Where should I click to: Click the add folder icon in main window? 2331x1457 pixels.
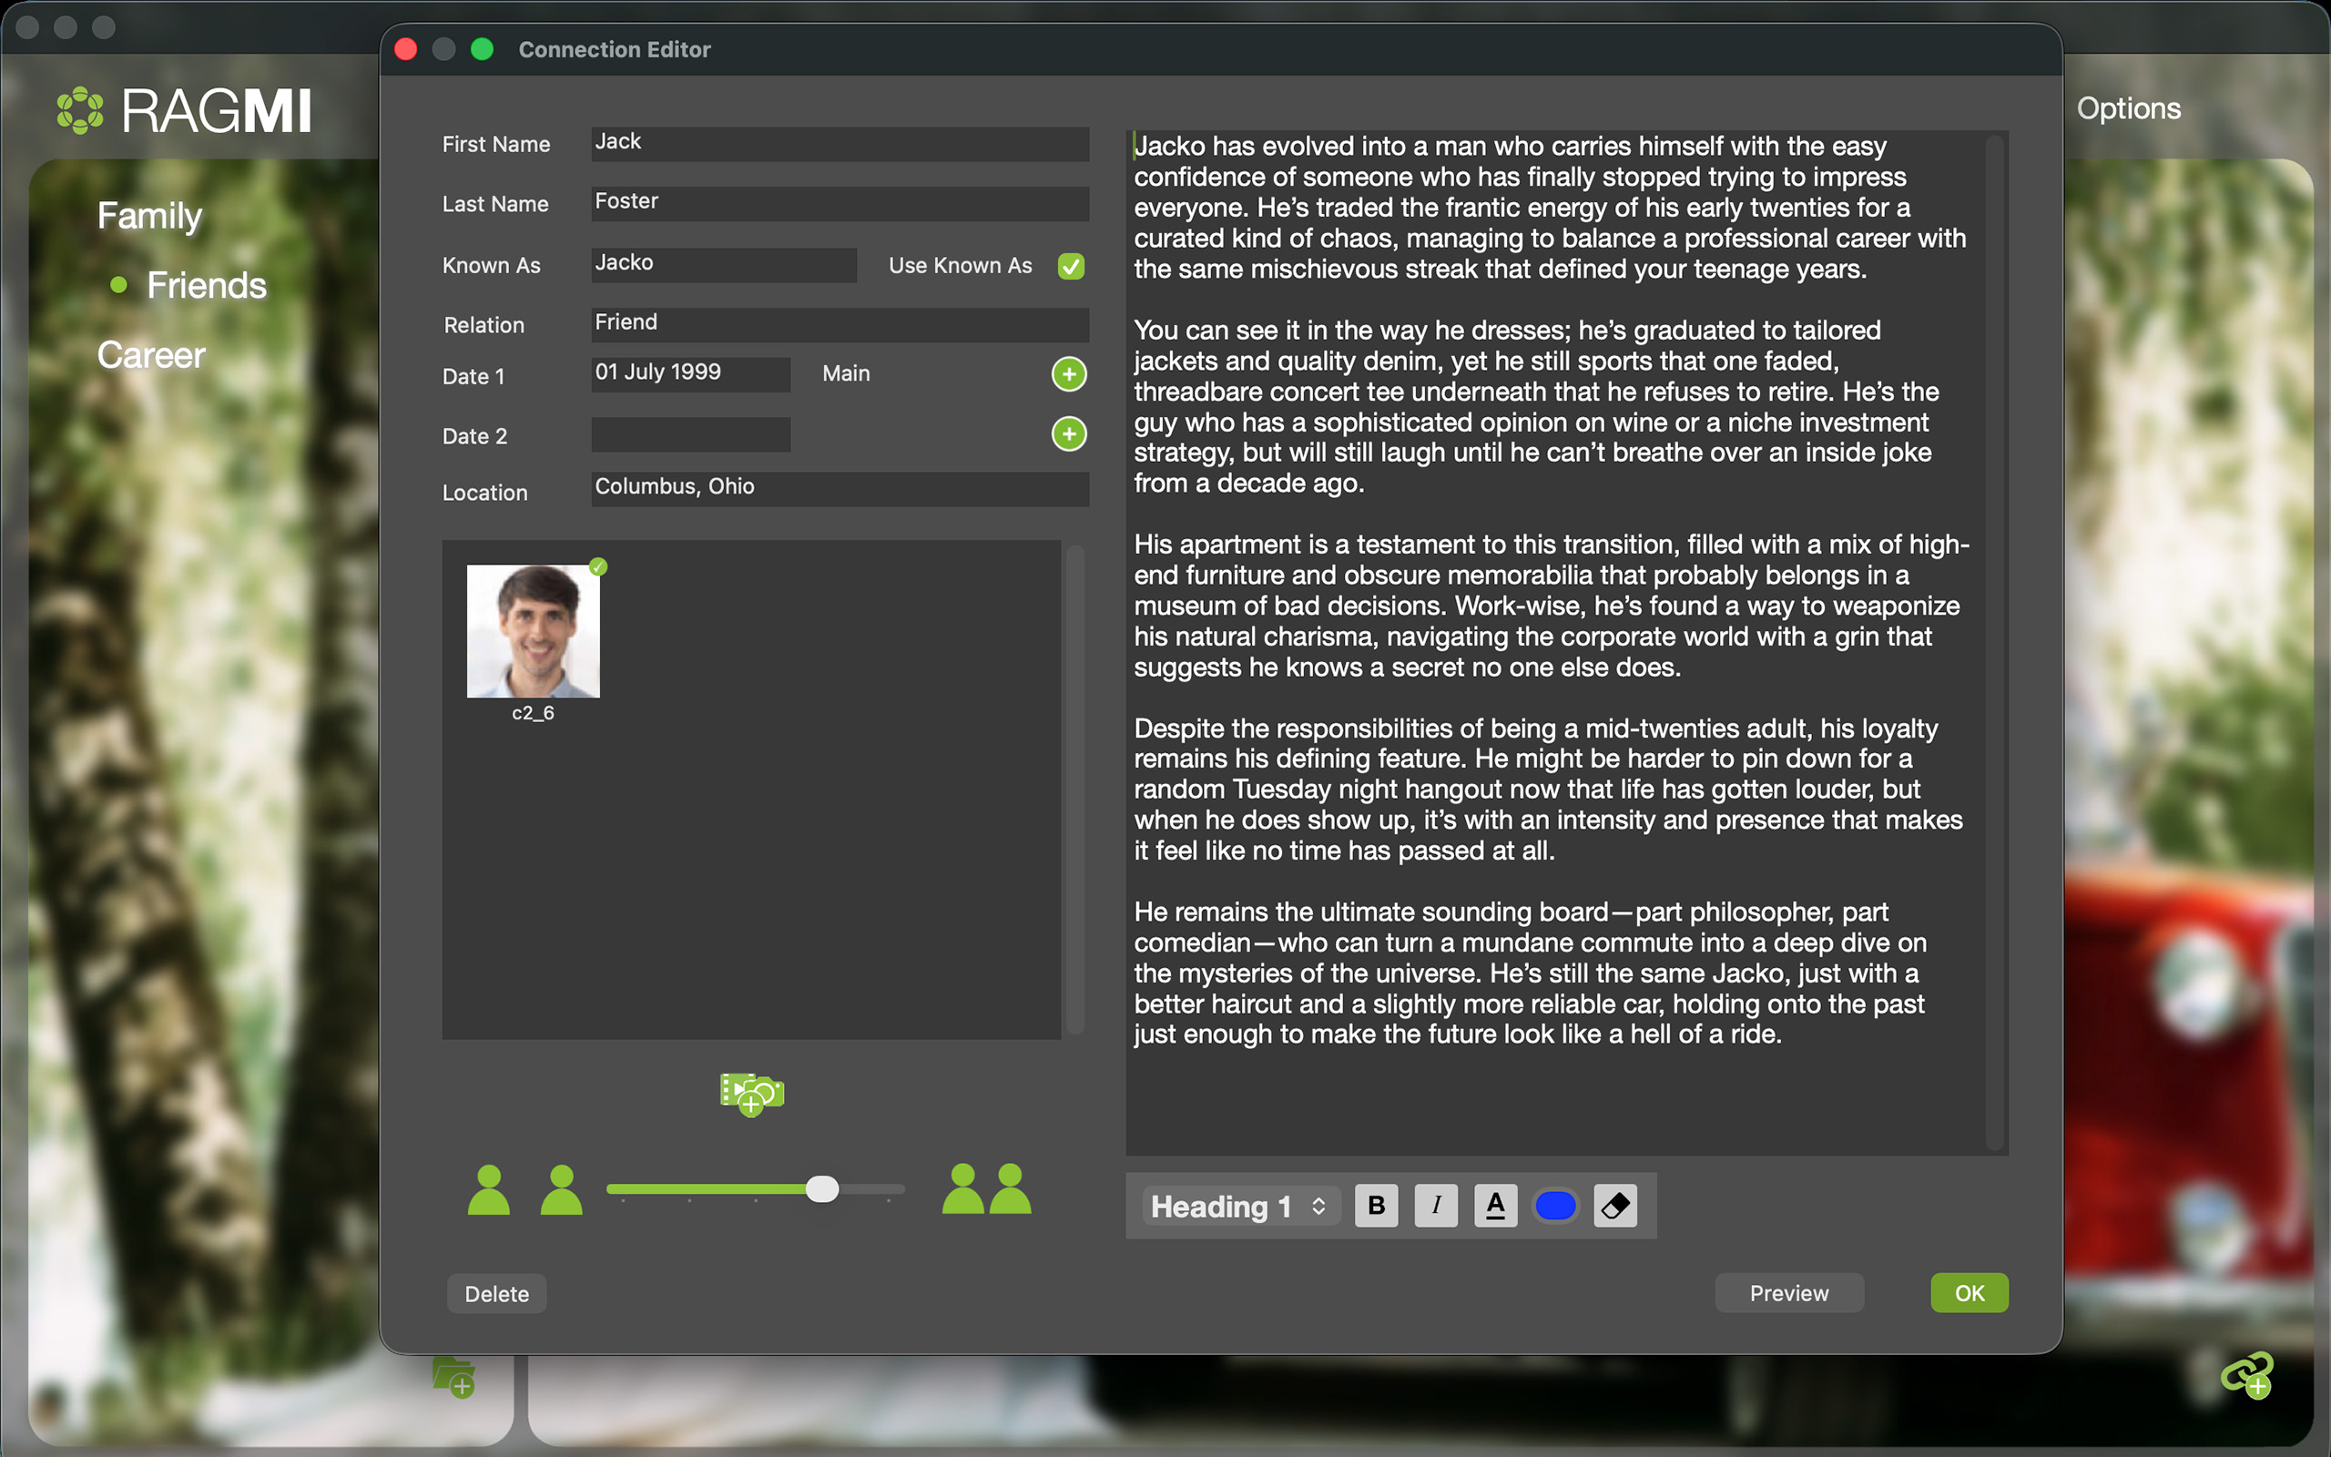(x=453, y=1377)
